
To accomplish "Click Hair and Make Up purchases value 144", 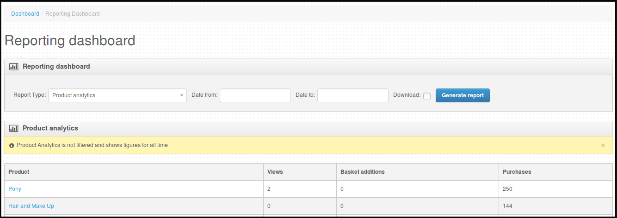I will point(507,206).
